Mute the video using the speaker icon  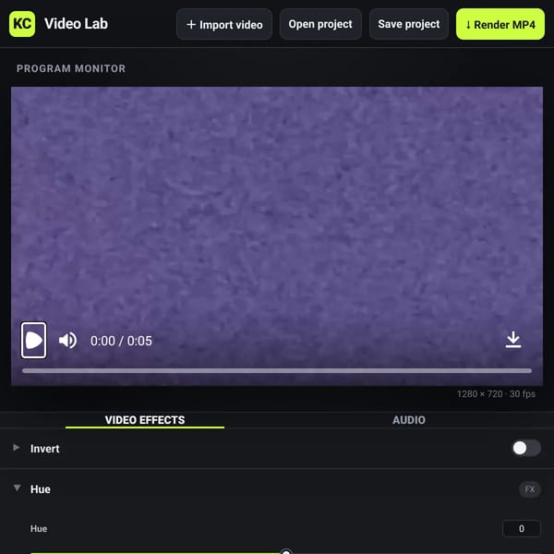pos(67,341)
